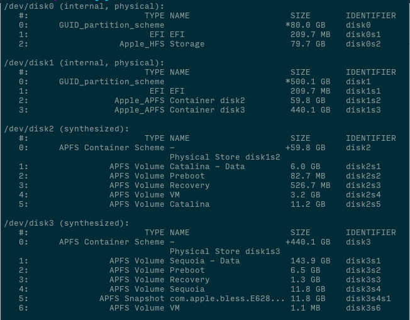Click the 1.3 GB size value
Screen dimensions: 410x320
pyautogui.click(x=306, y=280)
